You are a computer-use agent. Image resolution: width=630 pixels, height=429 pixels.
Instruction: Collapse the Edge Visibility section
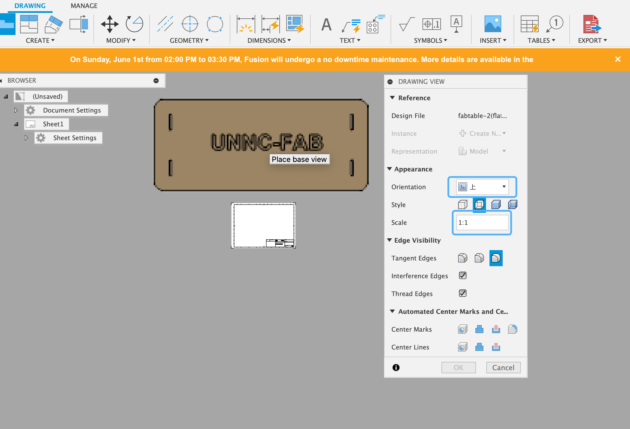coord(390,240)
